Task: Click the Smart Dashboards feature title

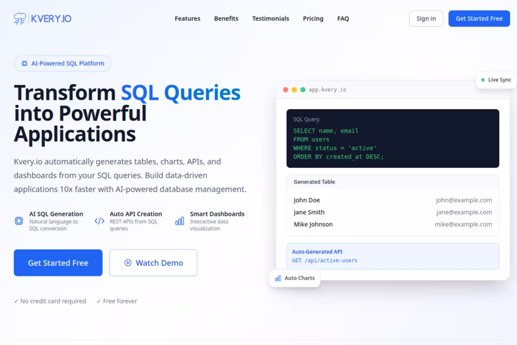Action: (217, 214)
